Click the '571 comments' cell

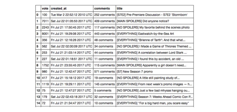coord(105,71)
